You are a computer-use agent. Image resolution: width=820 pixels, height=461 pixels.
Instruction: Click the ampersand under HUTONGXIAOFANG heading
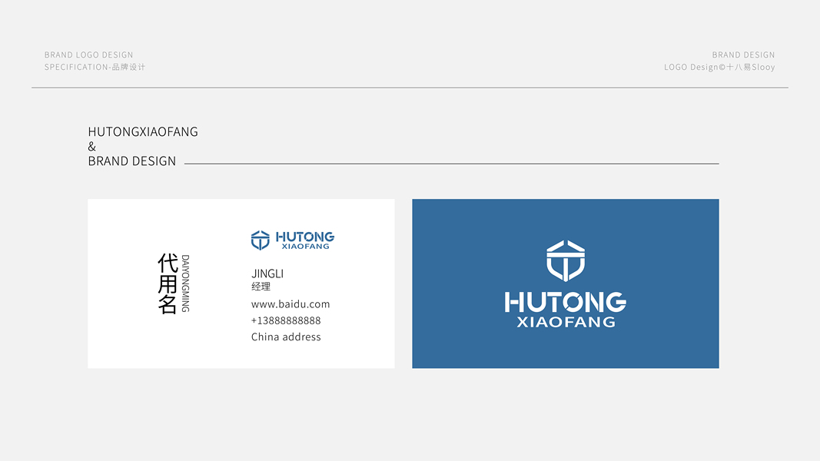(92, 146)
